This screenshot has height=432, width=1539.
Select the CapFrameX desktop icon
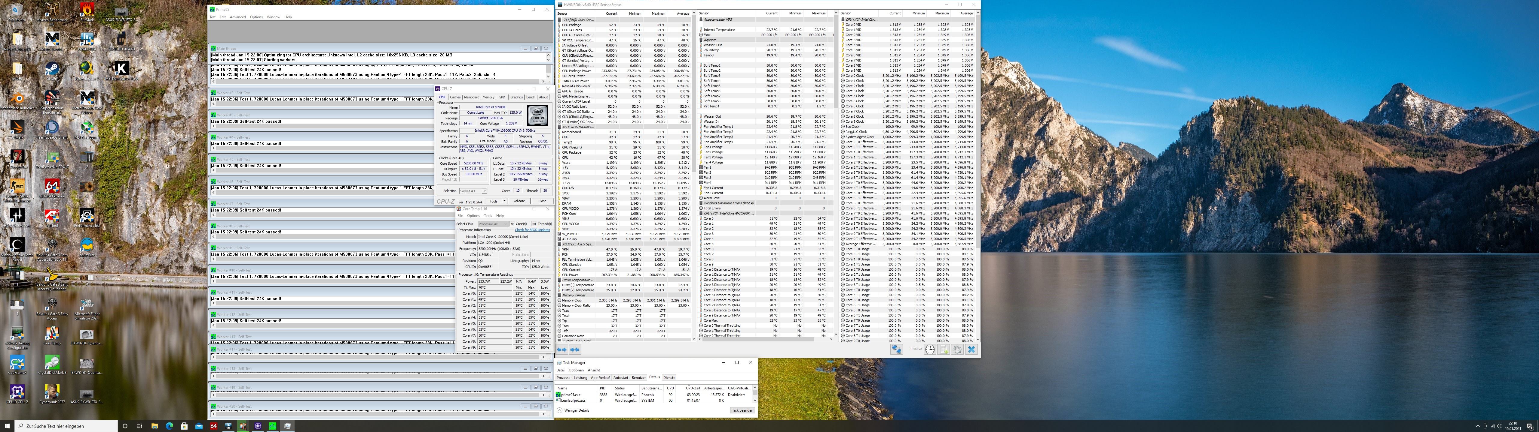(17, 364)
